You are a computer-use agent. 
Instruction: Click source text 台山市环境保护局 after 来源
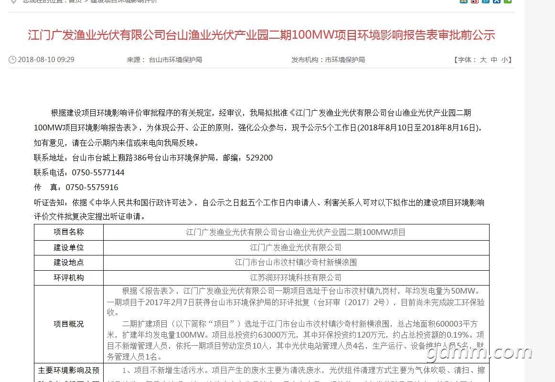tap(176, 60)
